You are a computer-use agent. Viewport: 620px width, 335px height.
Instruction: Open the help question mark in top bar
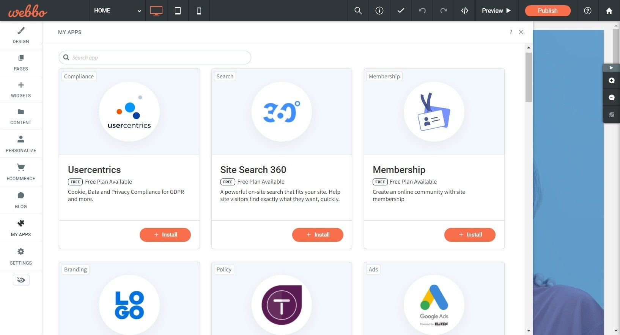click(x=588, y=11)
